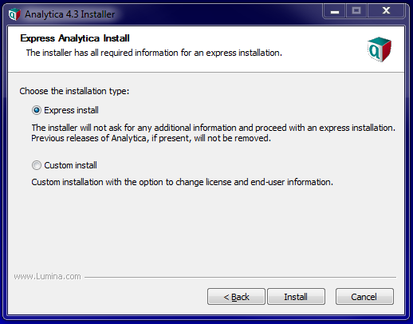The image size is (413, 324).
Task: Start installation with the Install button
Action: coord(296,297)
